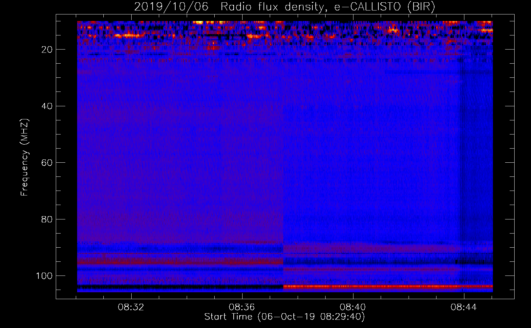This screenshot has width=531, height=328.
Task: Click the 20 frequency tick label
Action: tap(47, 50)
